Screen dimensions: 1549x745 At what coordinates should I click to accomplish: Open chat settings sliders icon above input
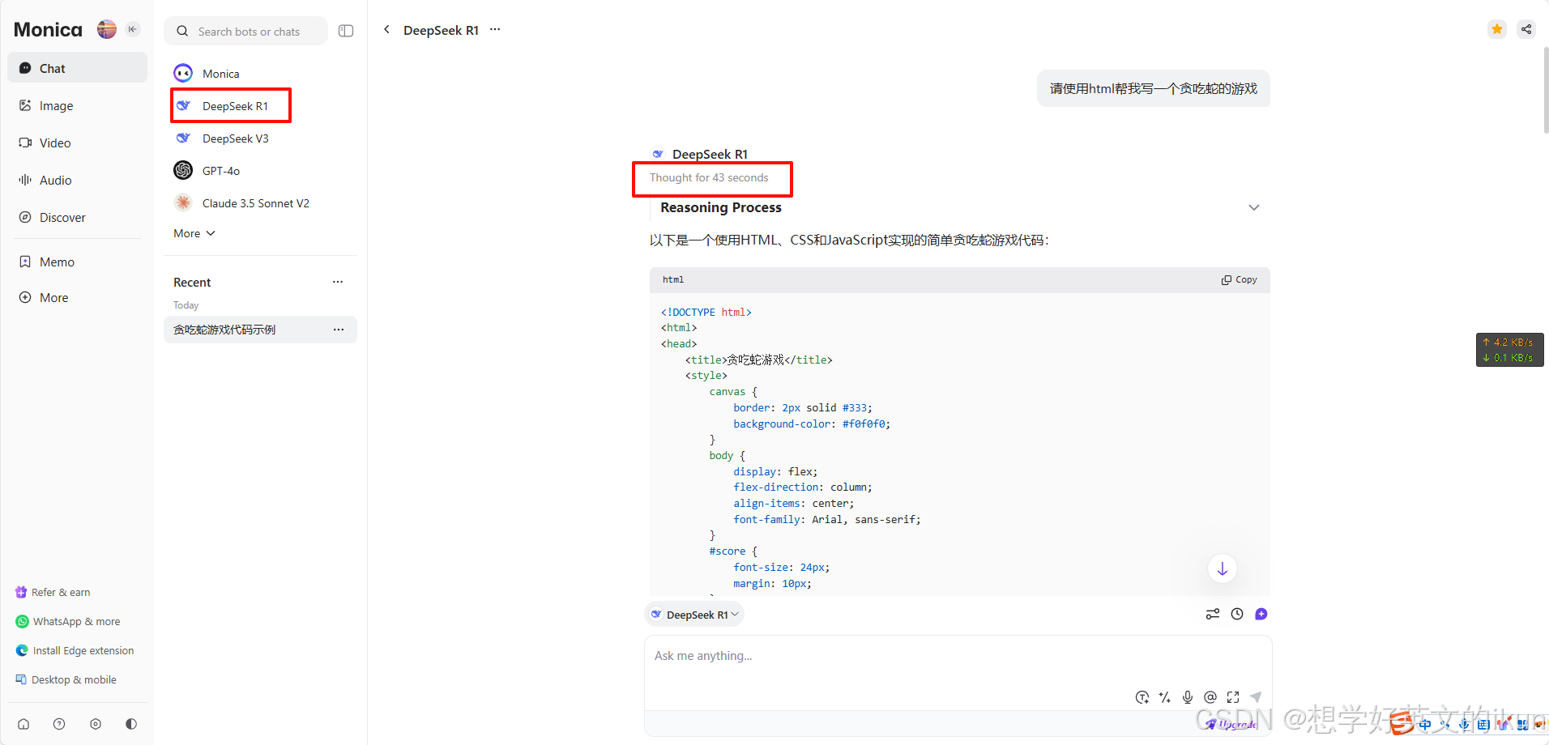click(x=1213, y=614)
